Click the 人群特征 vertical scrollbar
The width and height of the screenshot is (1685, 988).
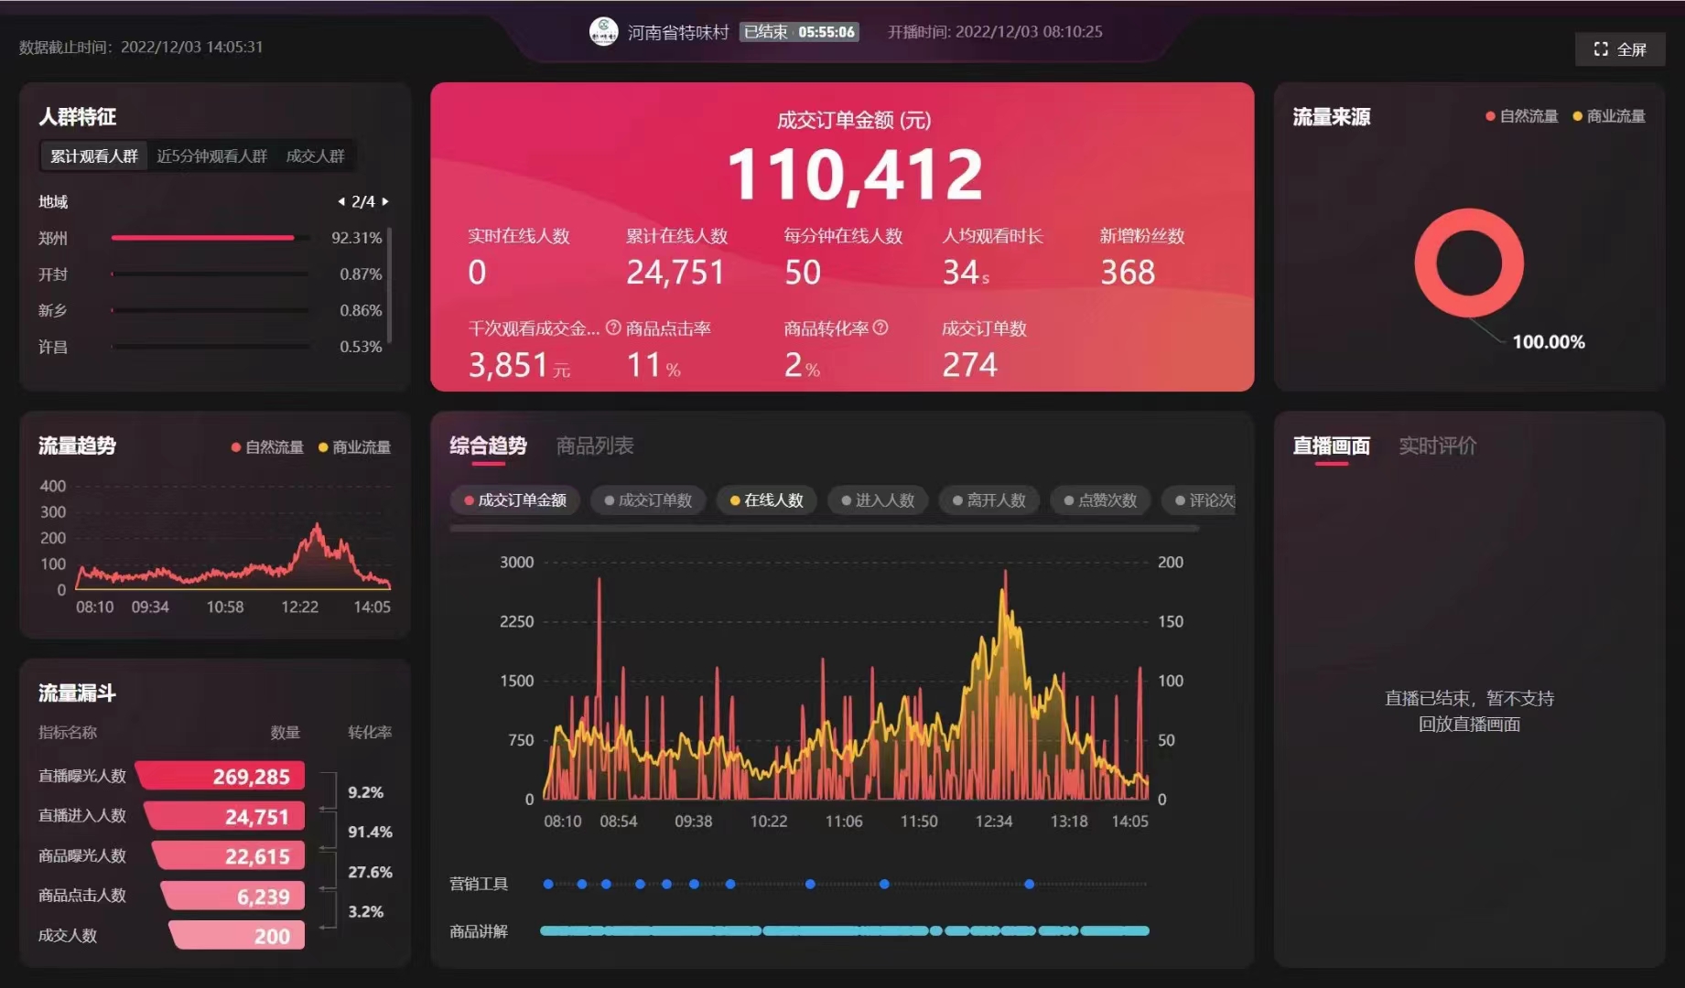pos(390,284)
